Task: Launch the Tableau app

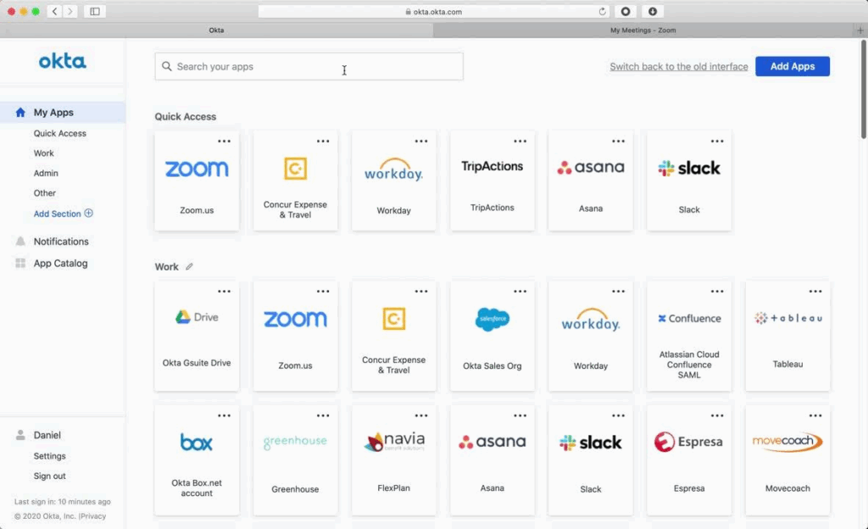Action: (x=787, y=335)
